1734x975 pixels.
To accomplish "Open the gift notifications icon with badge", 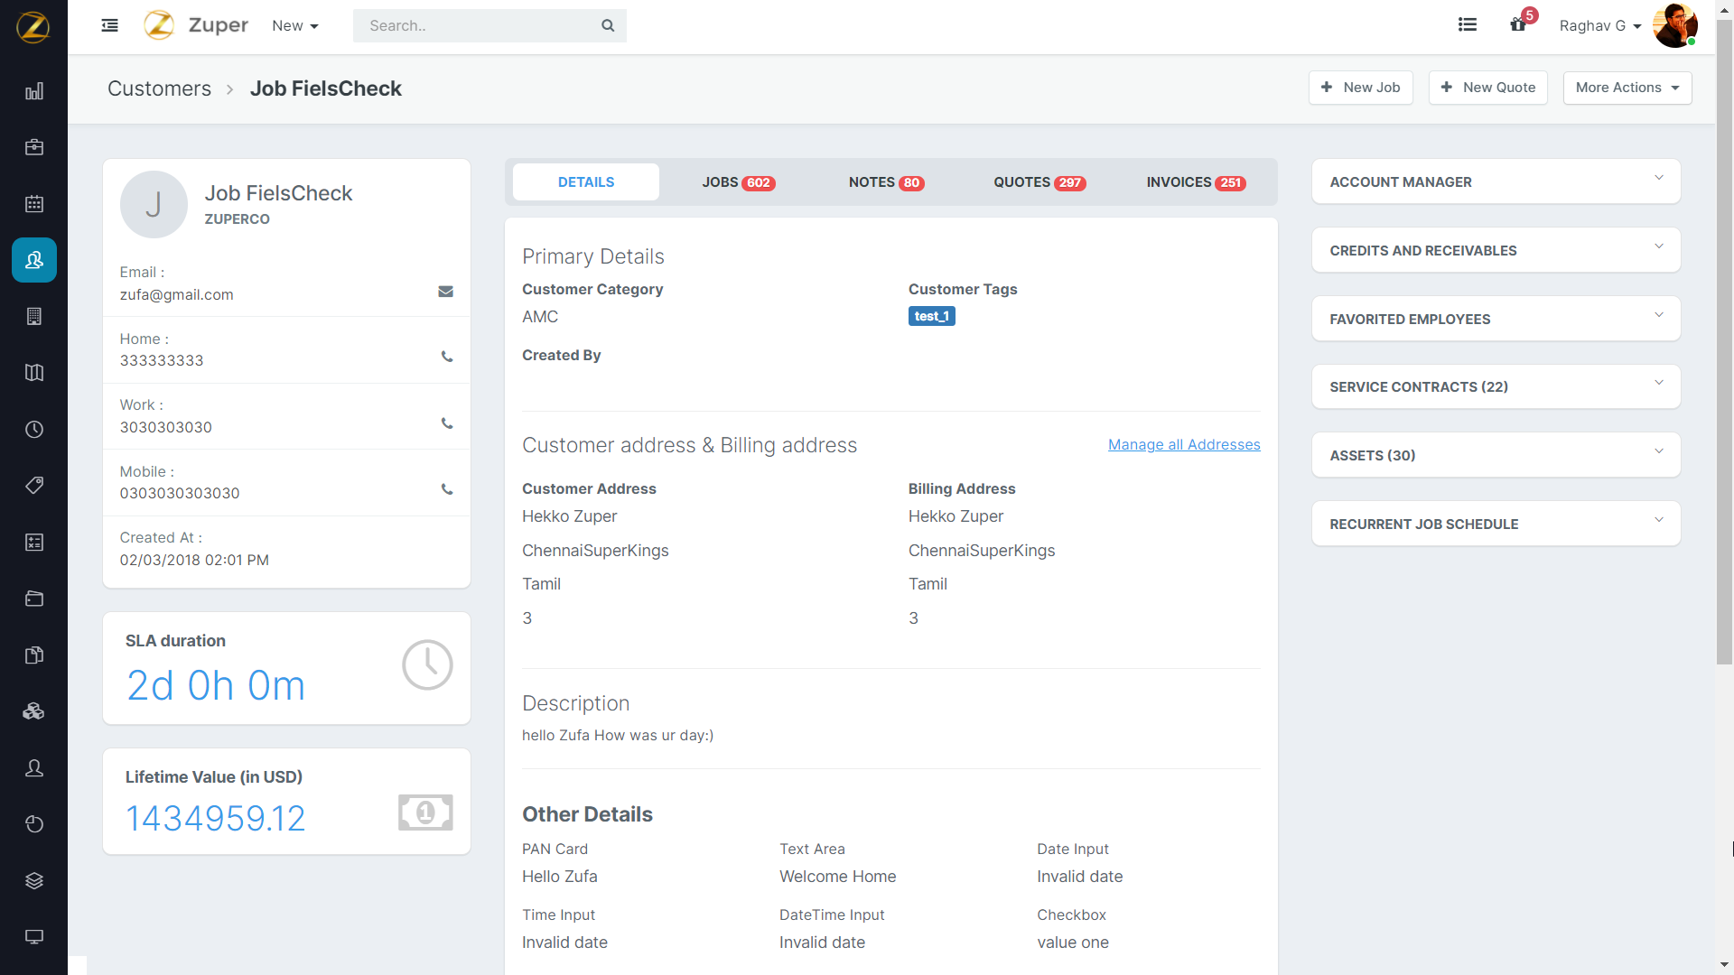I will [x=1518, y=25].
